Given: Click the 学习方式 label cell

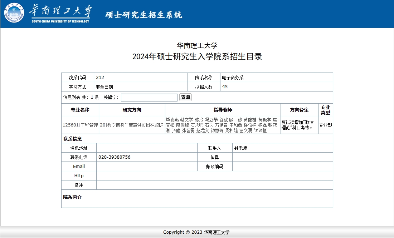Looking at the screenshot, I should (x=78, y=87).
